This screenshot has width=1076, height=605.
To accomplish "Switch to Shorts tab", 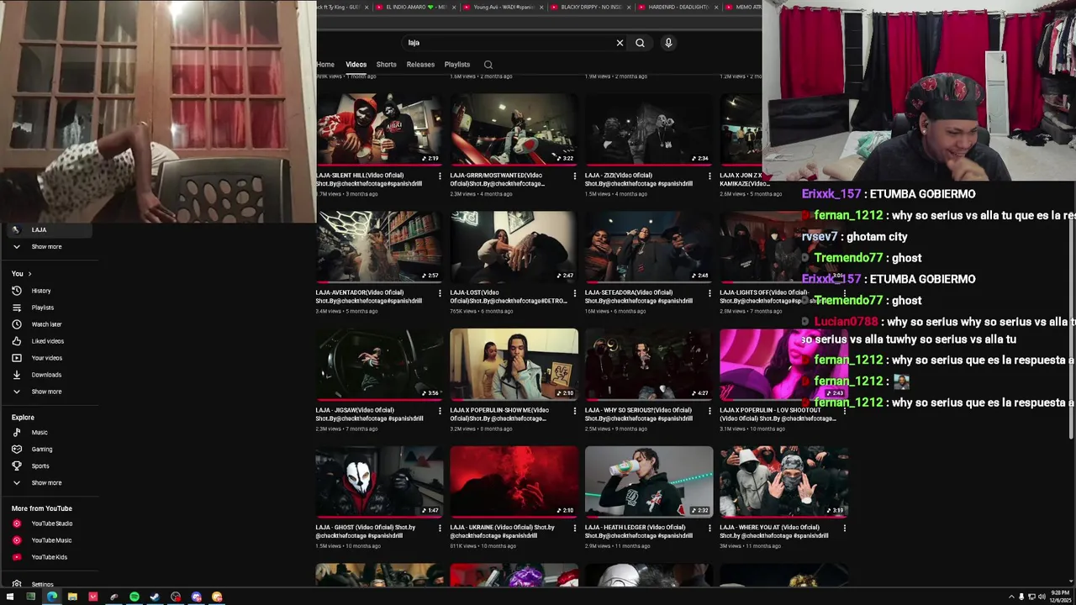I will 386,65.
